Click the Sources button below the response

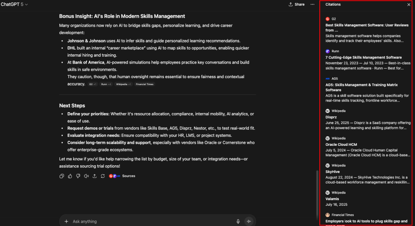point(128,176)
